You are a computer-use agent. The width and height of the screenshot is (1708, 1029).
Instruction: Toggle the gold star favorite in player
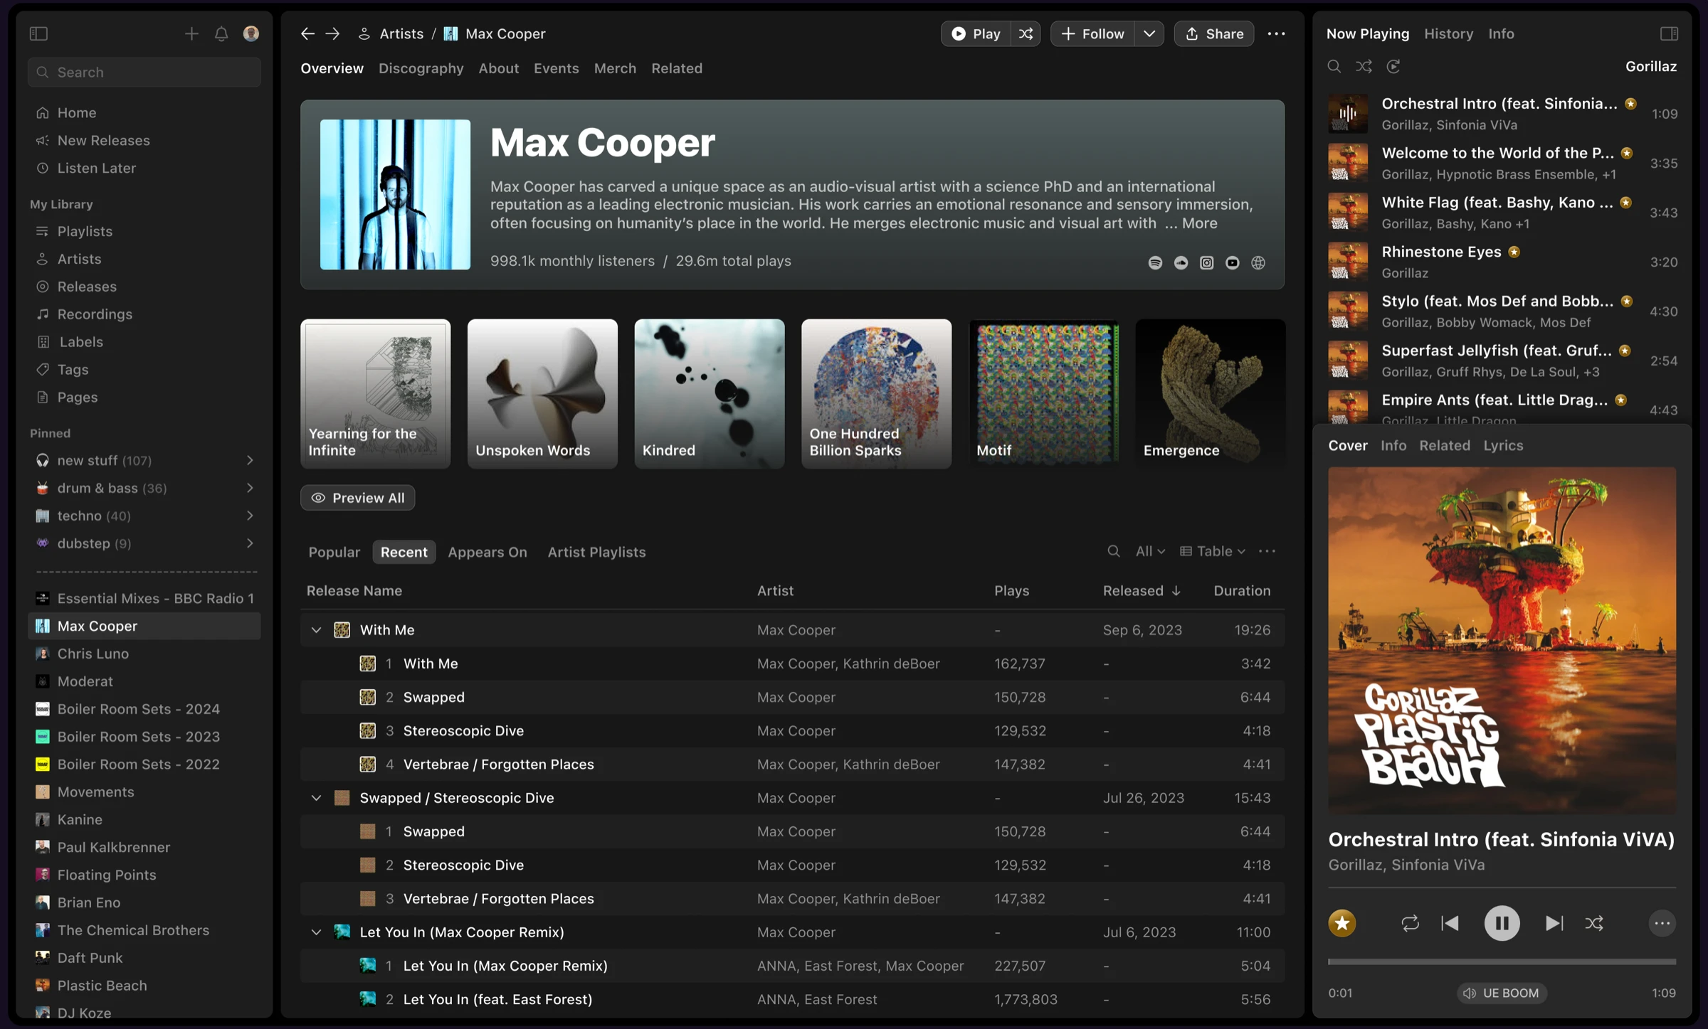click(1342, 923)
